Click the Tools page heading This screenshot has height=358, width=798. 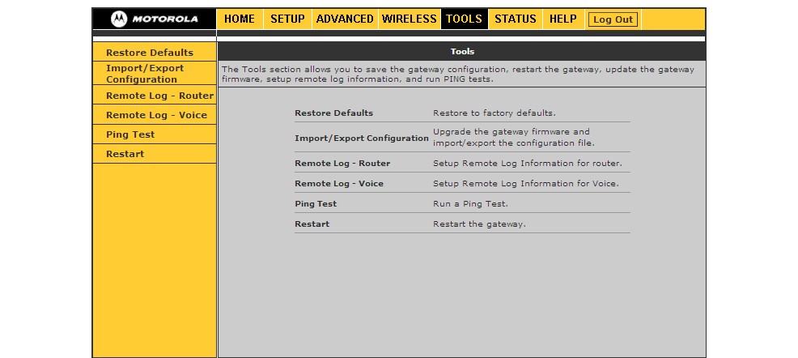click(x=462, y=52)
